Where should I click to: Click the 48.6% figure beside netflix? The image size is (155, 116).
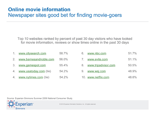pos(132,77)
